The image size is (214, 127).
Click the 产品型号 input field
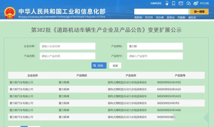tap(155, 56)
